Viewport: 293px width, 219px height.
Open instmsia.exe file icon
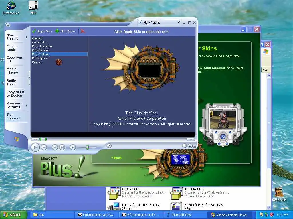point(114,193)
